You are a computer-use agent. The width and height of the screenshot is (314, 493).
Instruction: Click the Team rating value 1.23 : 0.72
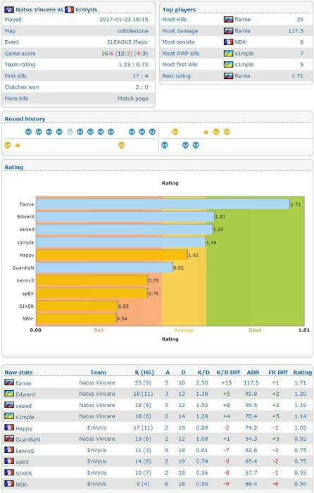pos(133,65)
